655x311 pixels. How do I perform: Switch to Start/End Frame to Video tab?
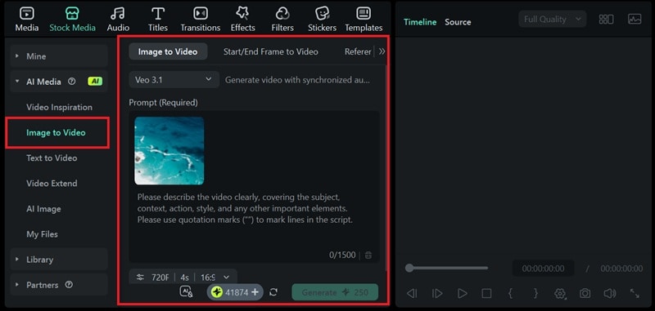coord(271,51)
